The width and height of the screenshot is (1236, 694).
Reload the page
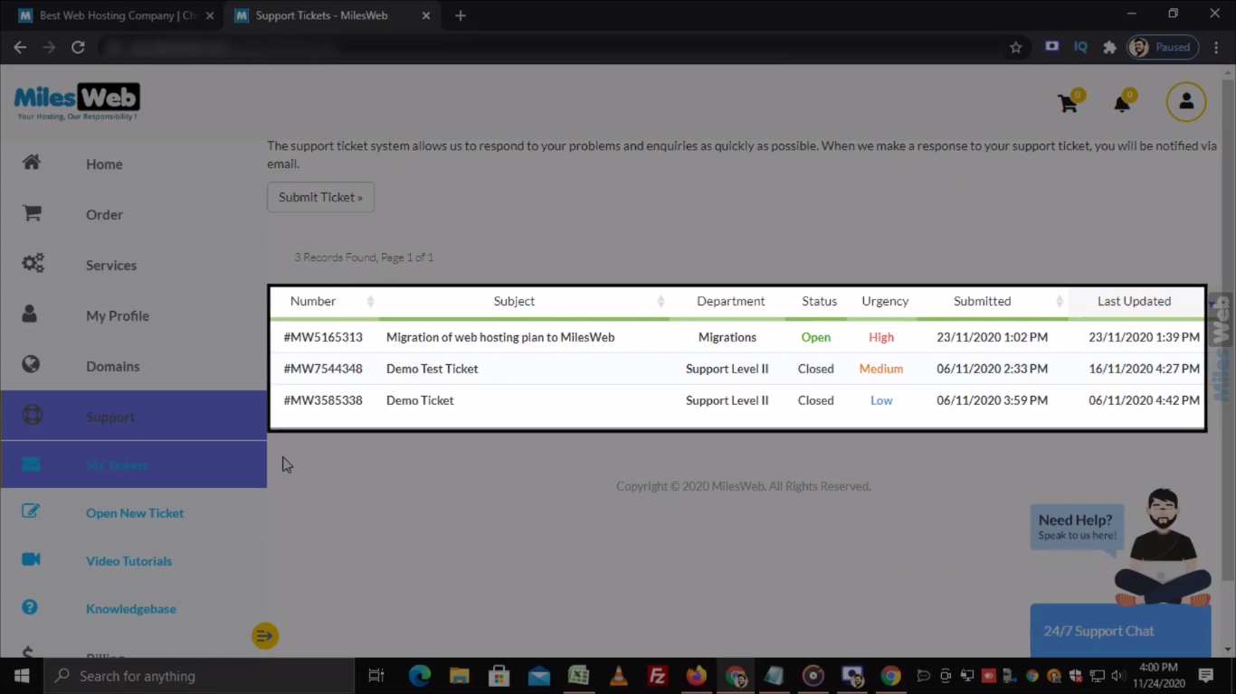tap(78, 47)
